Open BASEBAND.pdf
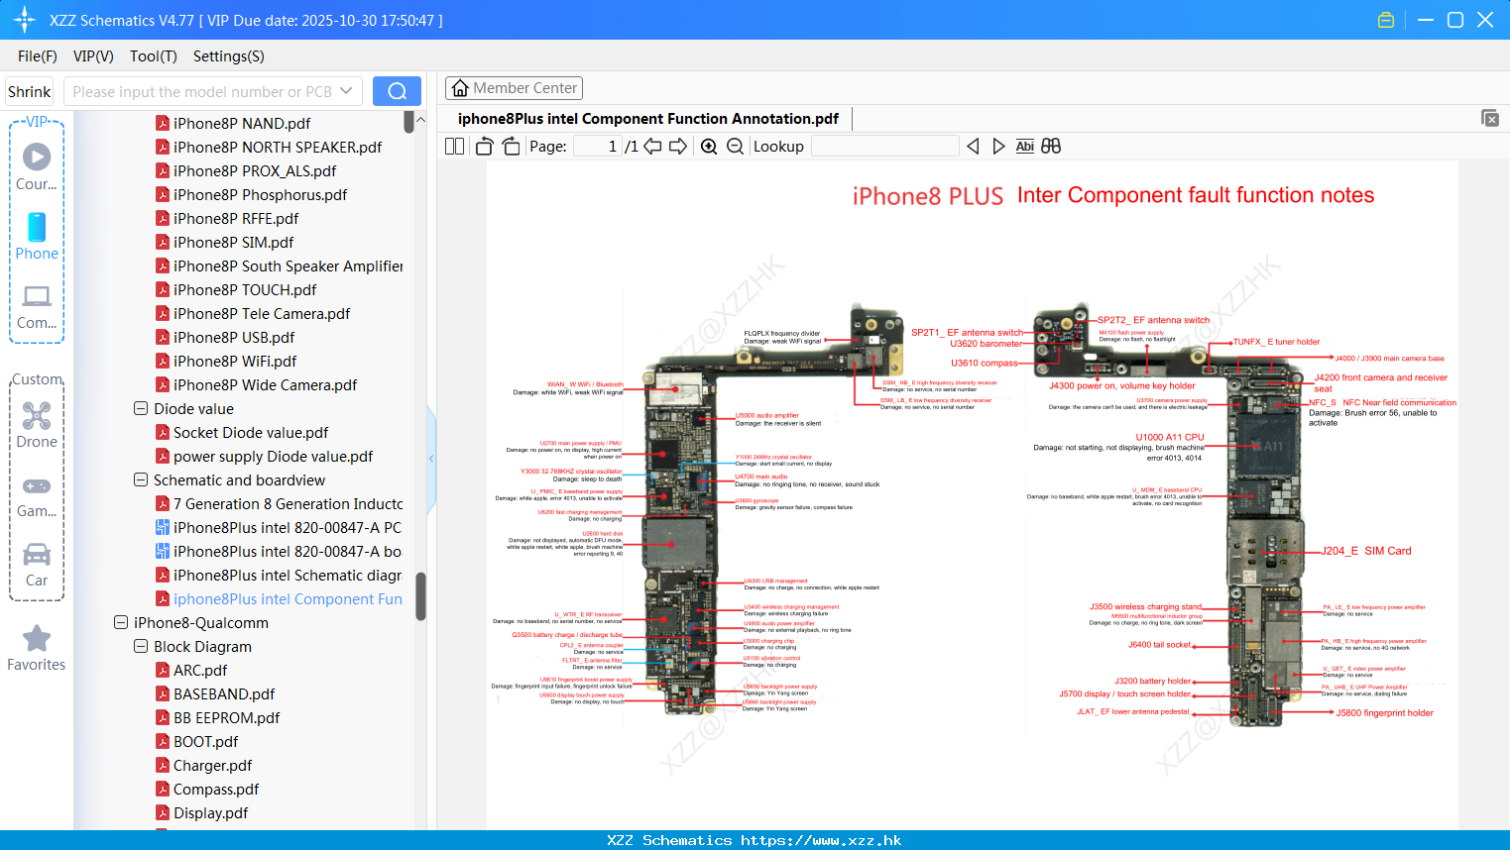This screenshot has height=850, width=1510. (223, 693)
